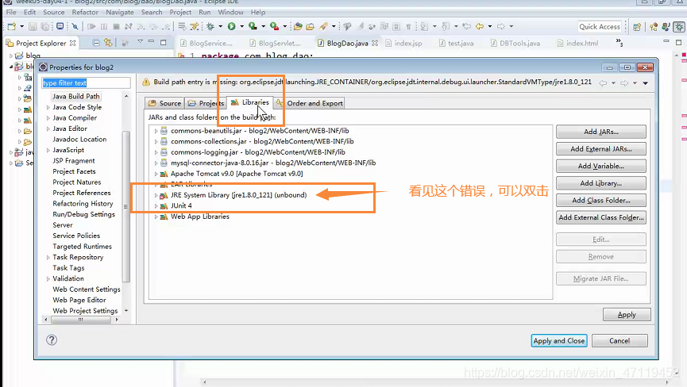Image resolution: width=687 pixels, height=387 pixels.
Task: Open the Order and Export tab
Action: pyautogui.click(x=309, y=103)
